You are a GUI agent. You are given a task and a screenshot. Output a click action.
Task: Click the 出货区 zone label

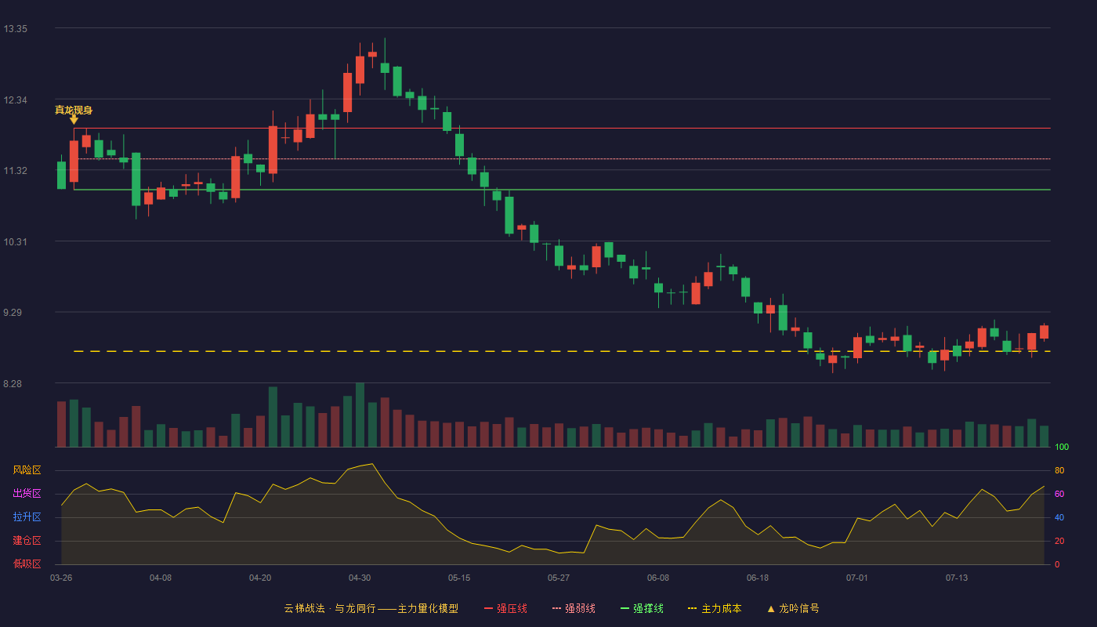pyautogui.click(x=27, y=494)
